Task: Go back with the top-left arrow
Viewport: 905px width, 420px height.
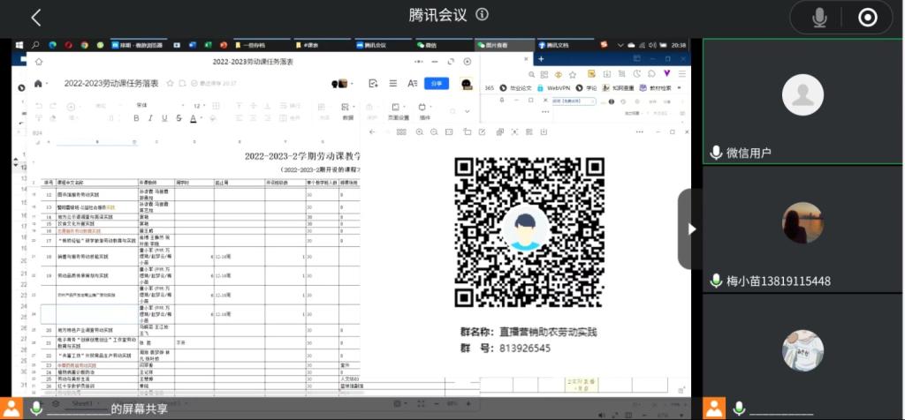Action: [35, 18]
